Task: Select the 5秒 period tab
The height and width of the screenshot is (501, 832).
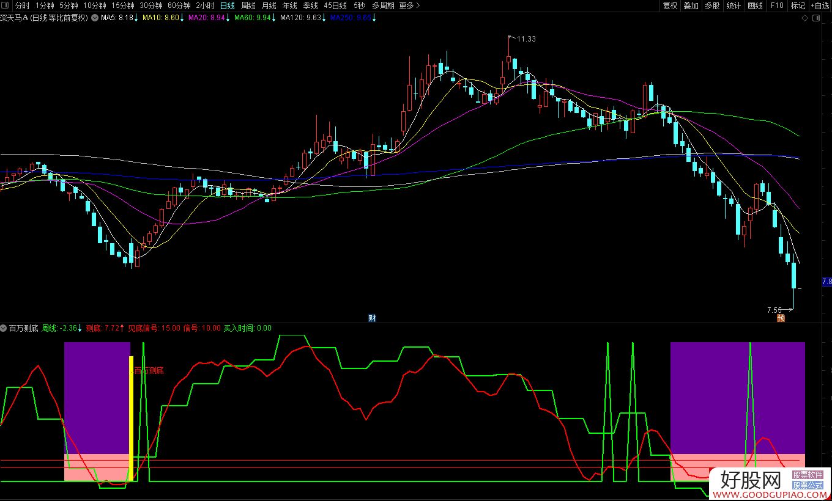Action: point(358,5)
